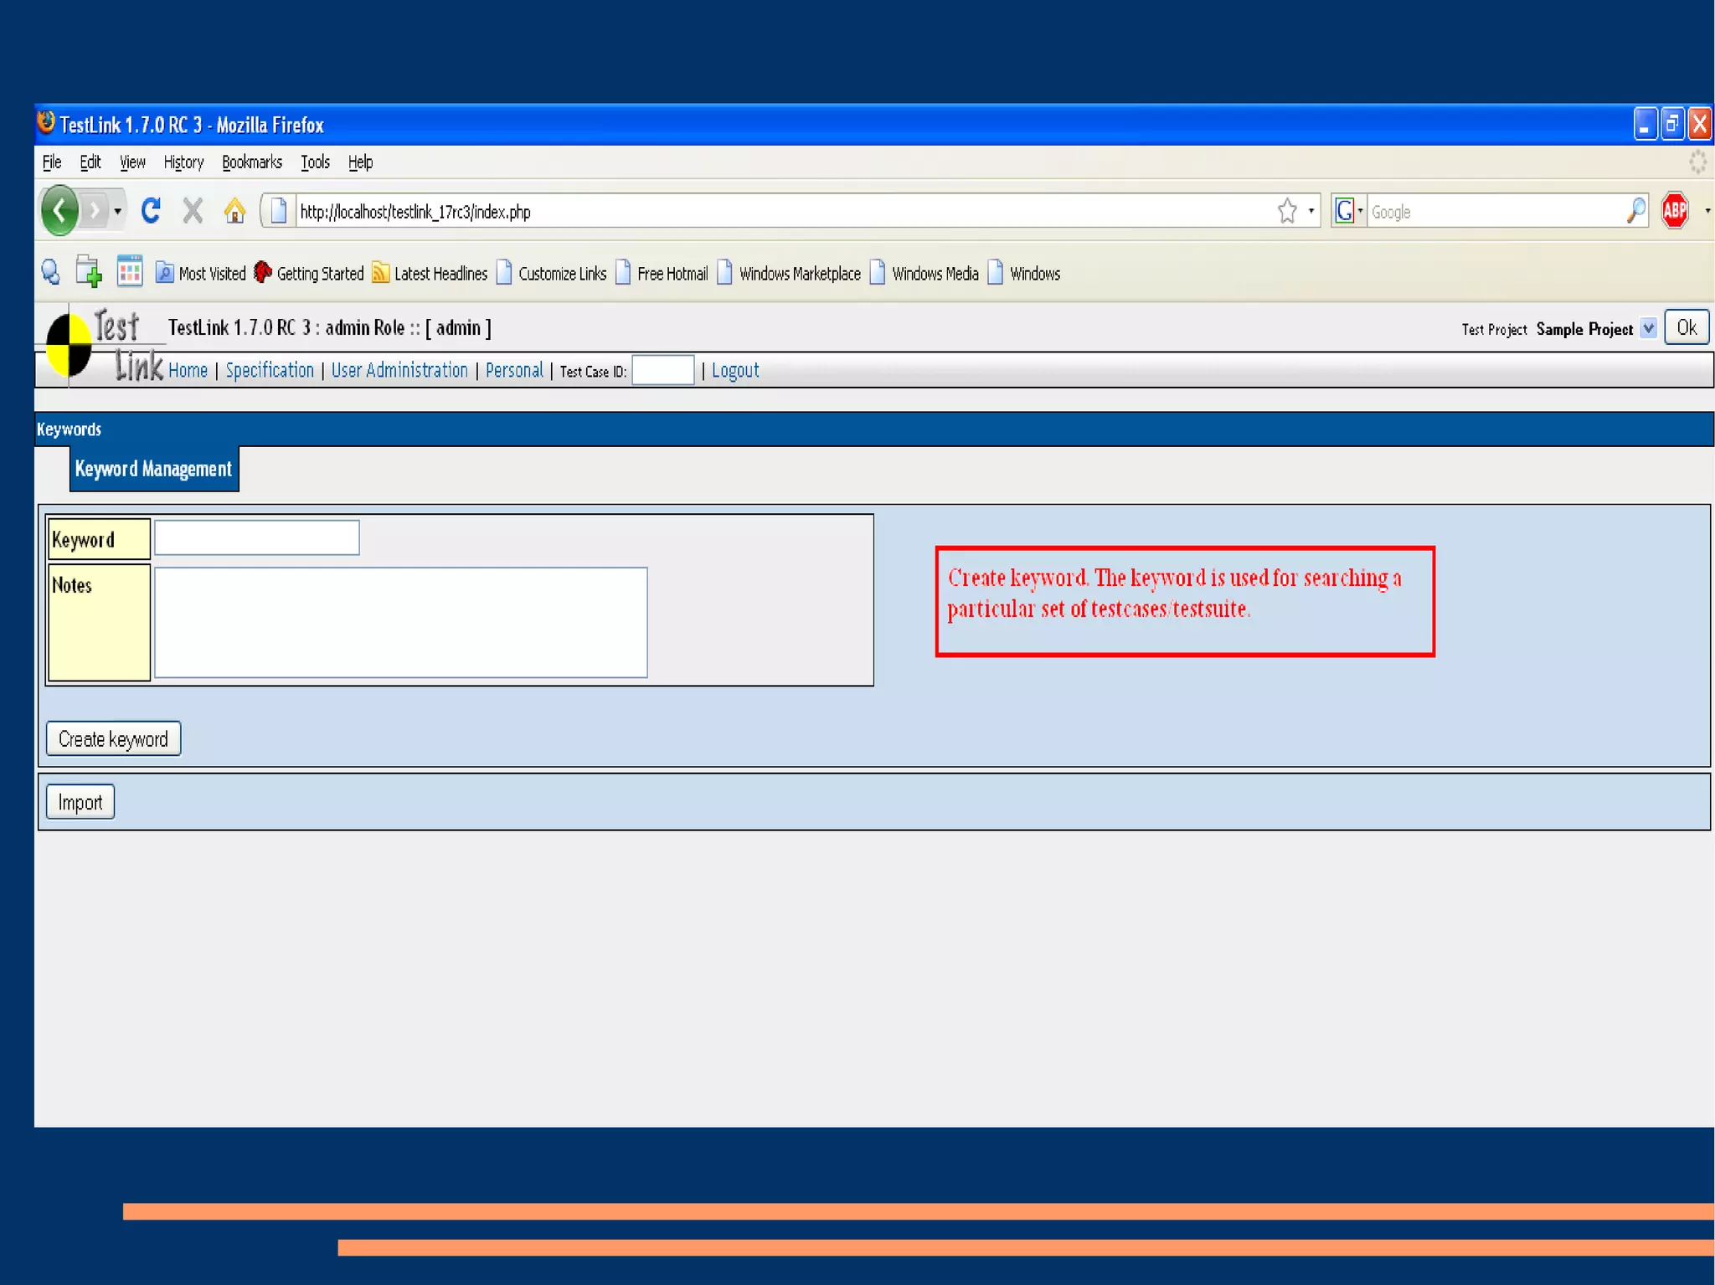Open the Getting Started bookmark
The height and width of the screenshot is (1285, 1715).
click(x=309, y=273)
